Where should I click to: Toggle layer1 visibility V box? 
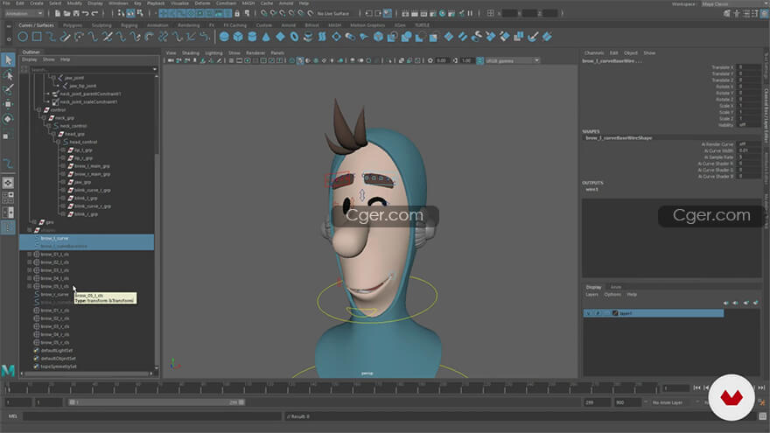(x=588, y=313)
